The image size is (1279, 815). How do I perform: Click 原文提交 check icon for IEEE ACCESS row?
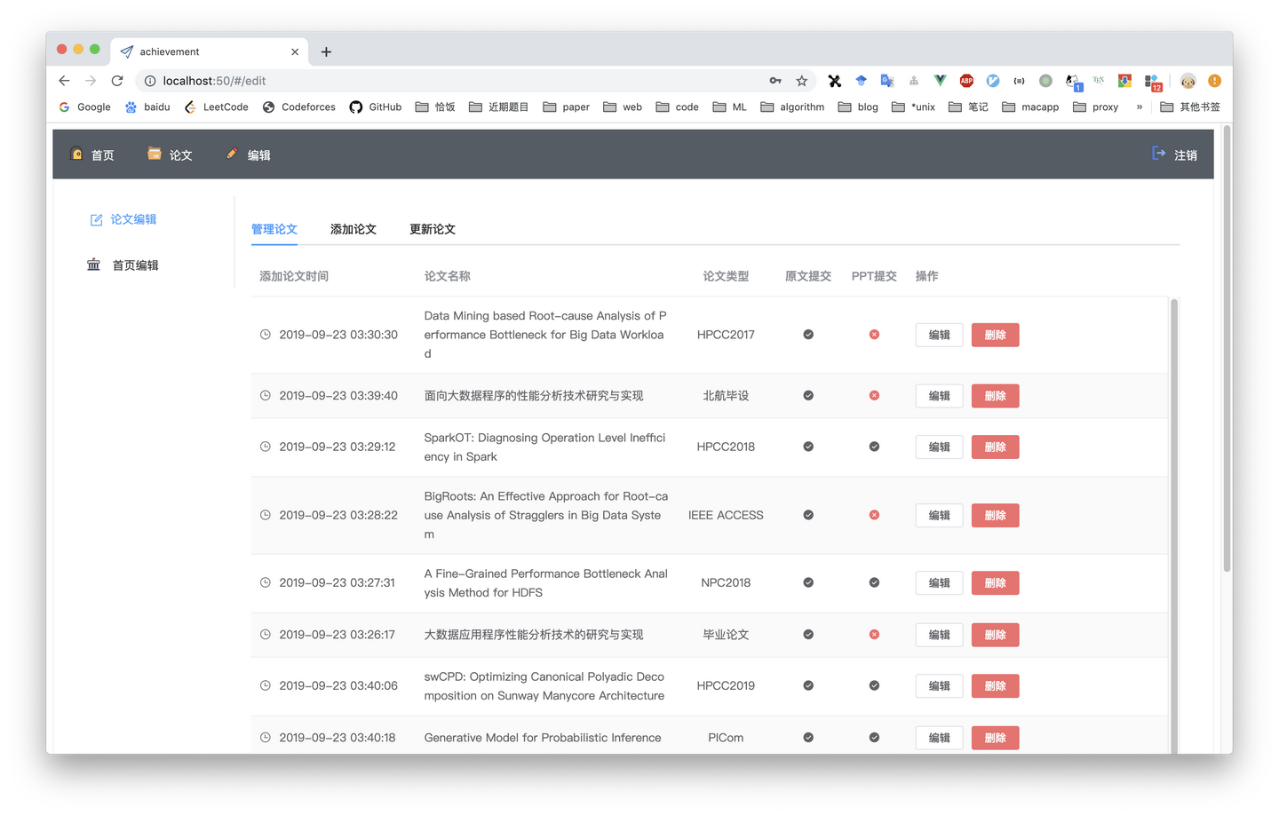[808, 515]
